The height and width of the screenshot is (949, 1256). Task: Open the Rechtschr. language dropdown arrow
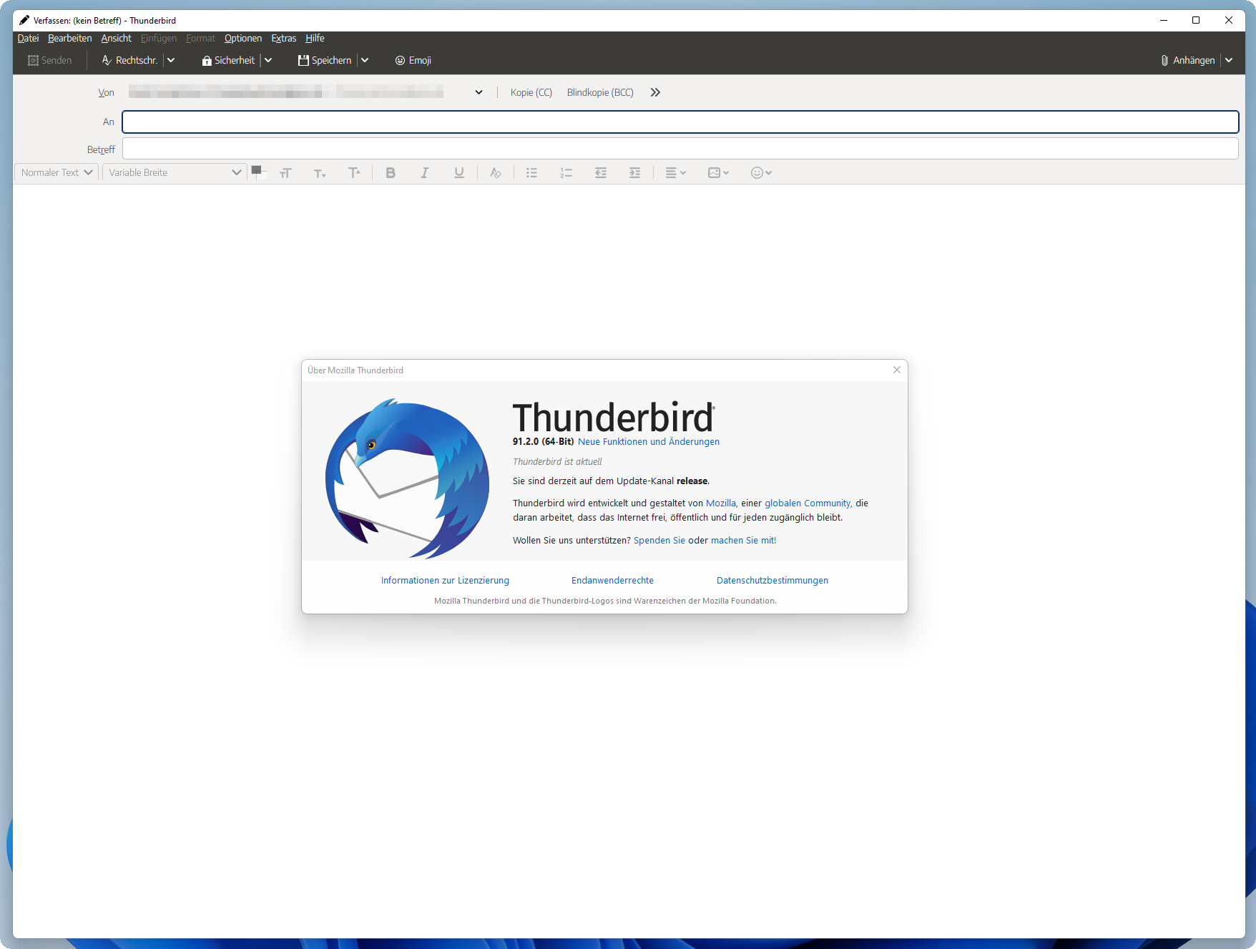[171, 60]
